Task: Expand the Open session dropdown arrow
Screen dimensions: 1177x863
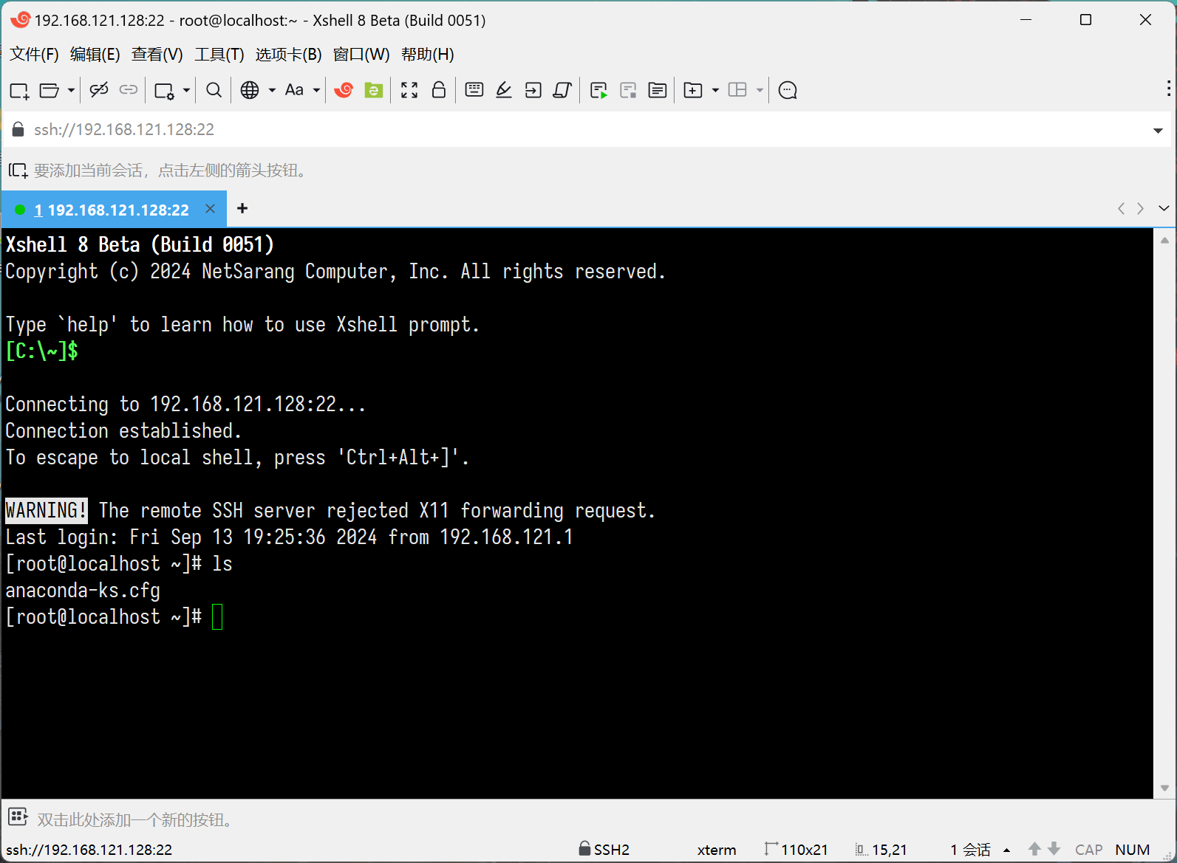Action: 71,90
